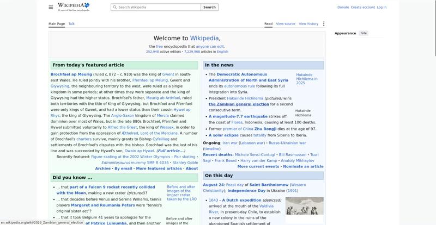The height and width of the screenshot is (225, 436).
Task: Open the Iran war link
Action: click(x=230, y=143)
